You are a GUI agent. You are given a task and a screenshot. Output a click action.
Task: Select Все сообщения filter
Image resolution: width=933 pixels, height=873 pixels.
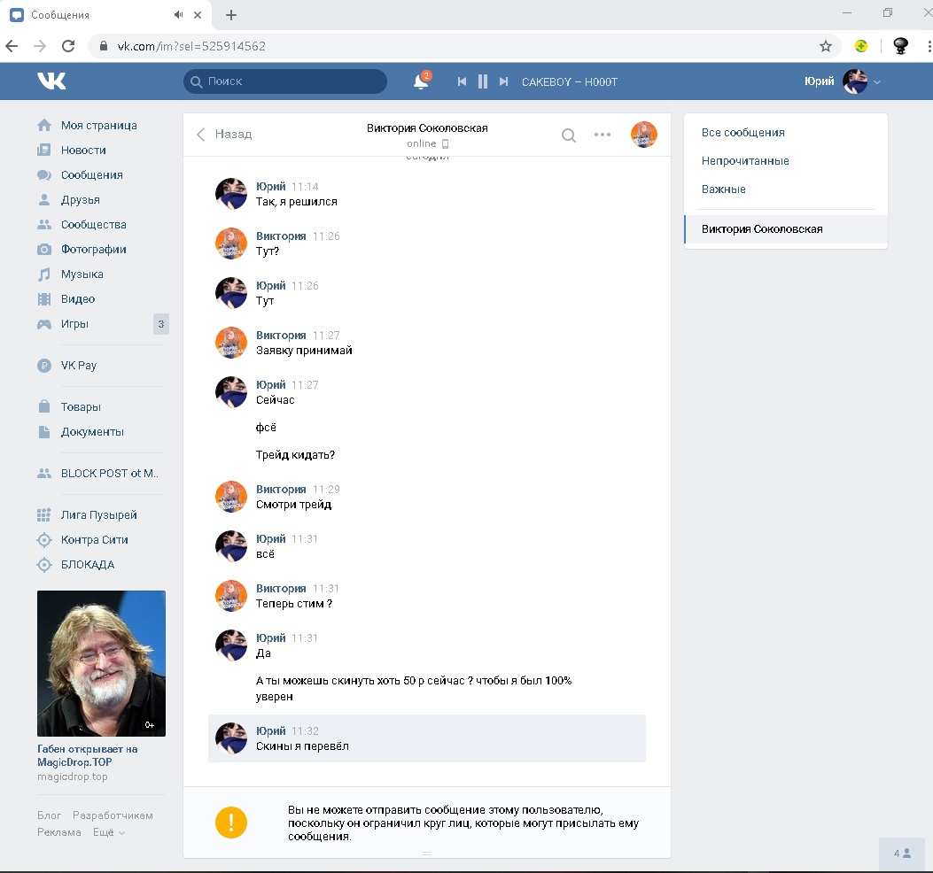point(743,133)
